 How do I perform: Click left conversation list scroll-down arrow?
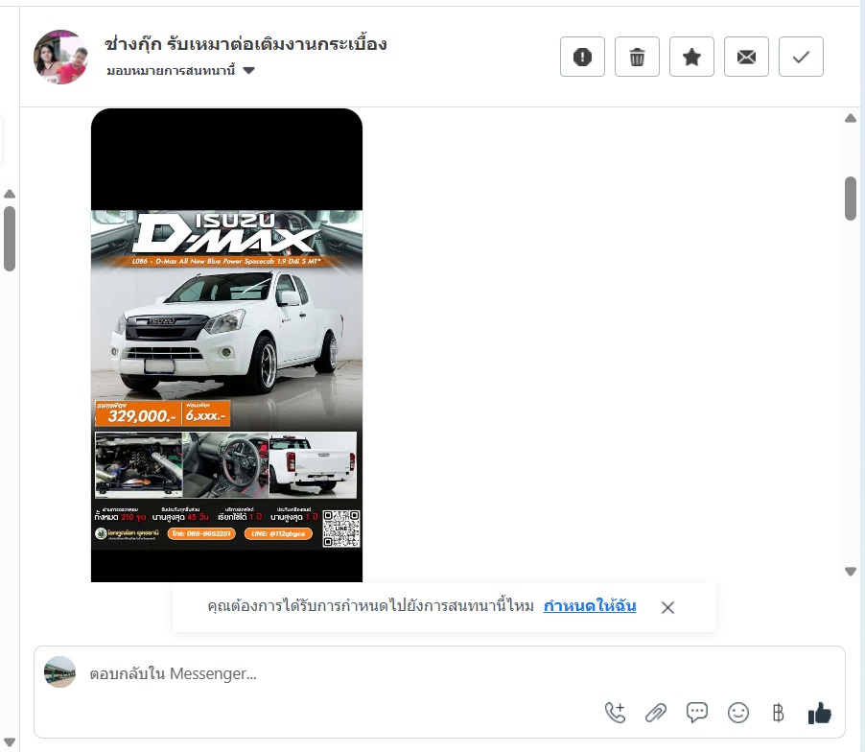(x=10, y=741)
